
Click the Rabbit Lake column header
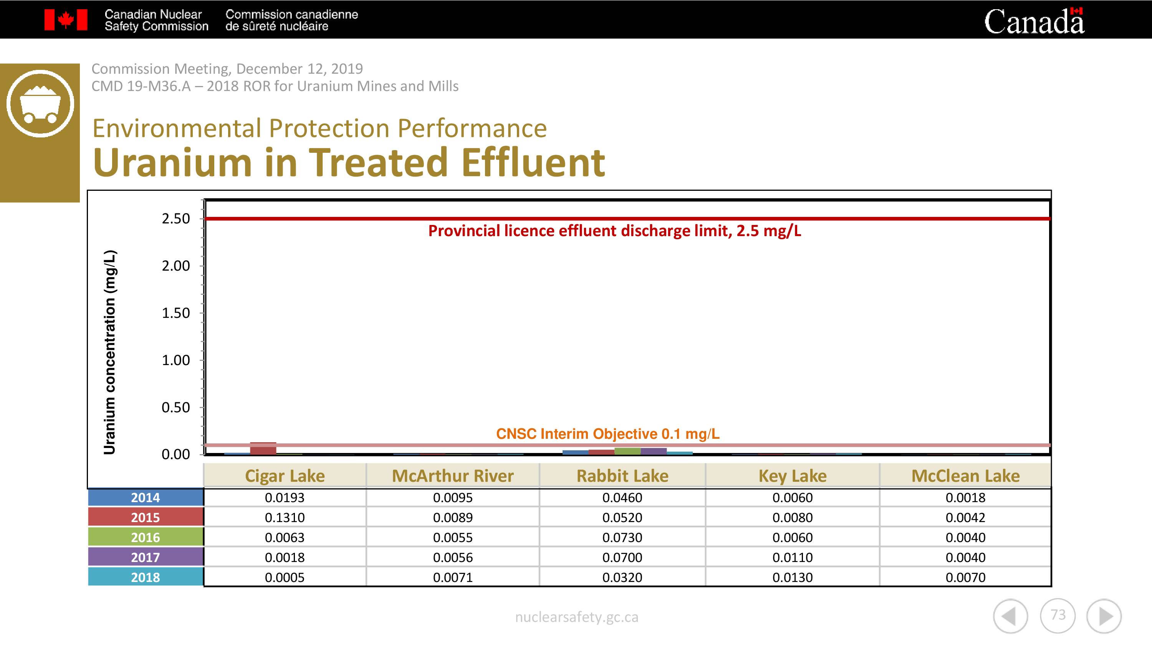pyautogui.click(x=622, y=475)
